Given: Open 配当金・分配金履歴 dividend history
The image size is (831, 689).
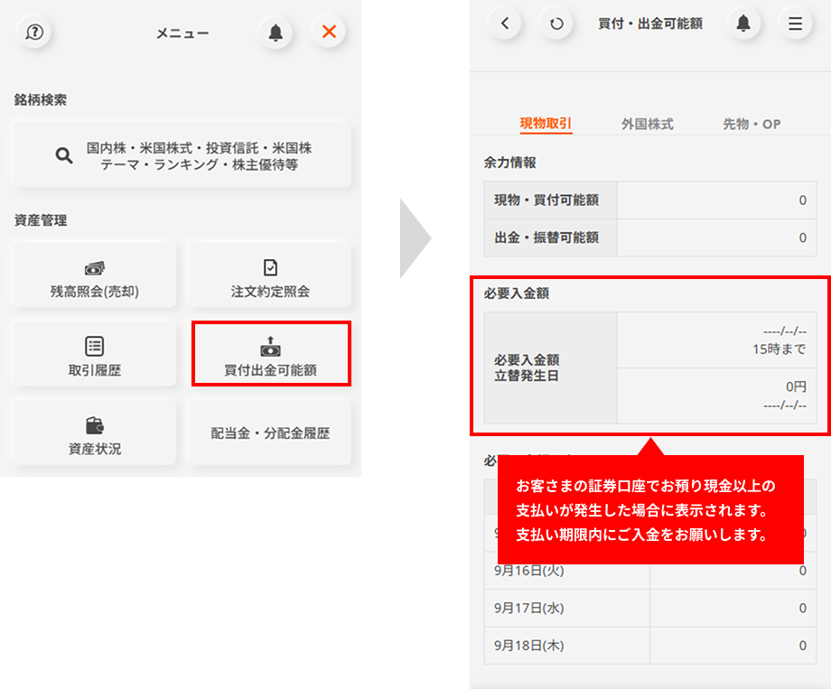Looking at the screenshot, I should point(270,433).
